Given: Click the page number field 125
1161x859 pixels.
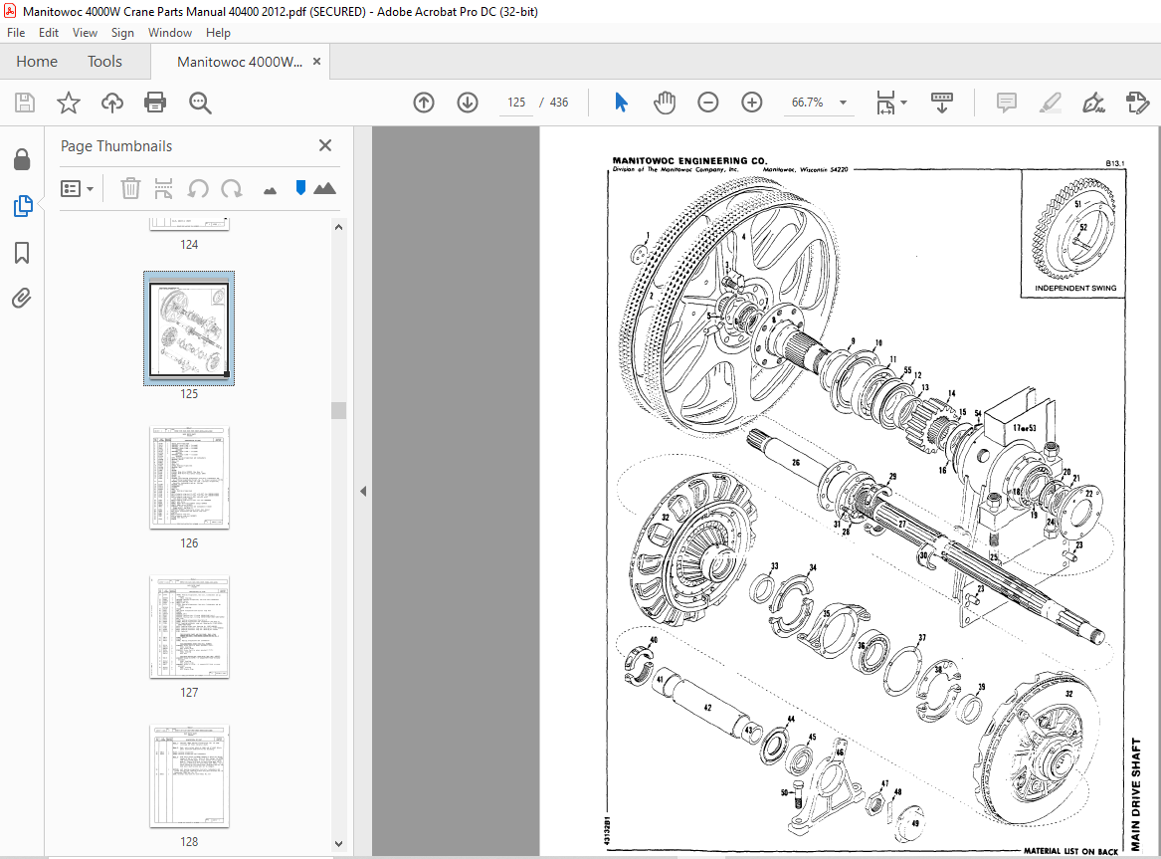Looking at the screenshot, I should coord(516,103).
